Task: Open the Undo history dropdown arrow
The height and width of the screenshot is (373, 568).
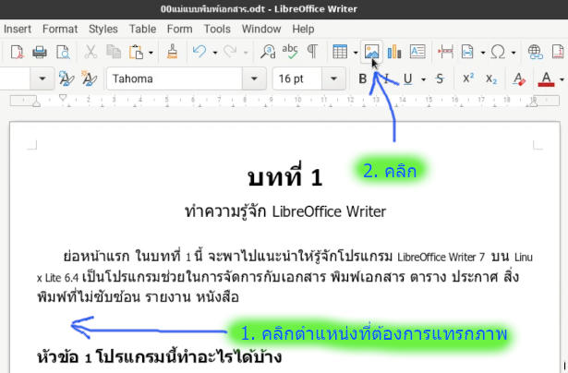Action: [x=215, y=53]
